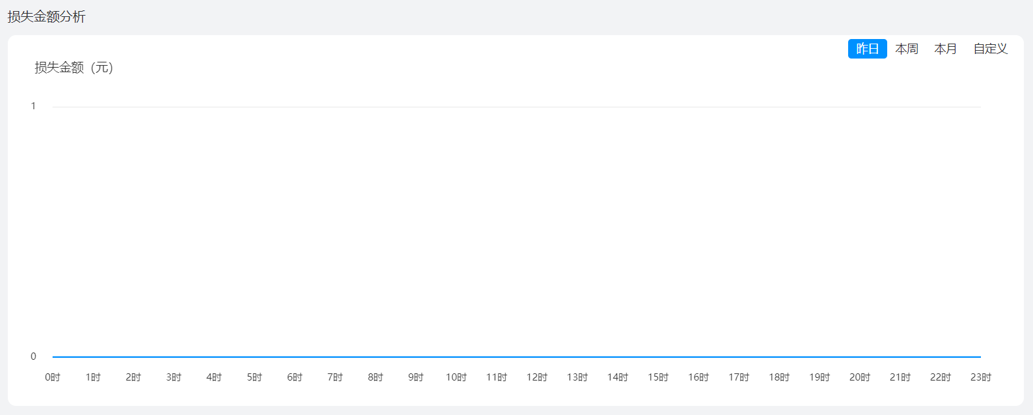Click the 损失金额（元）chart title
This screenshot has width=1033, height=415.
[74, 68]
